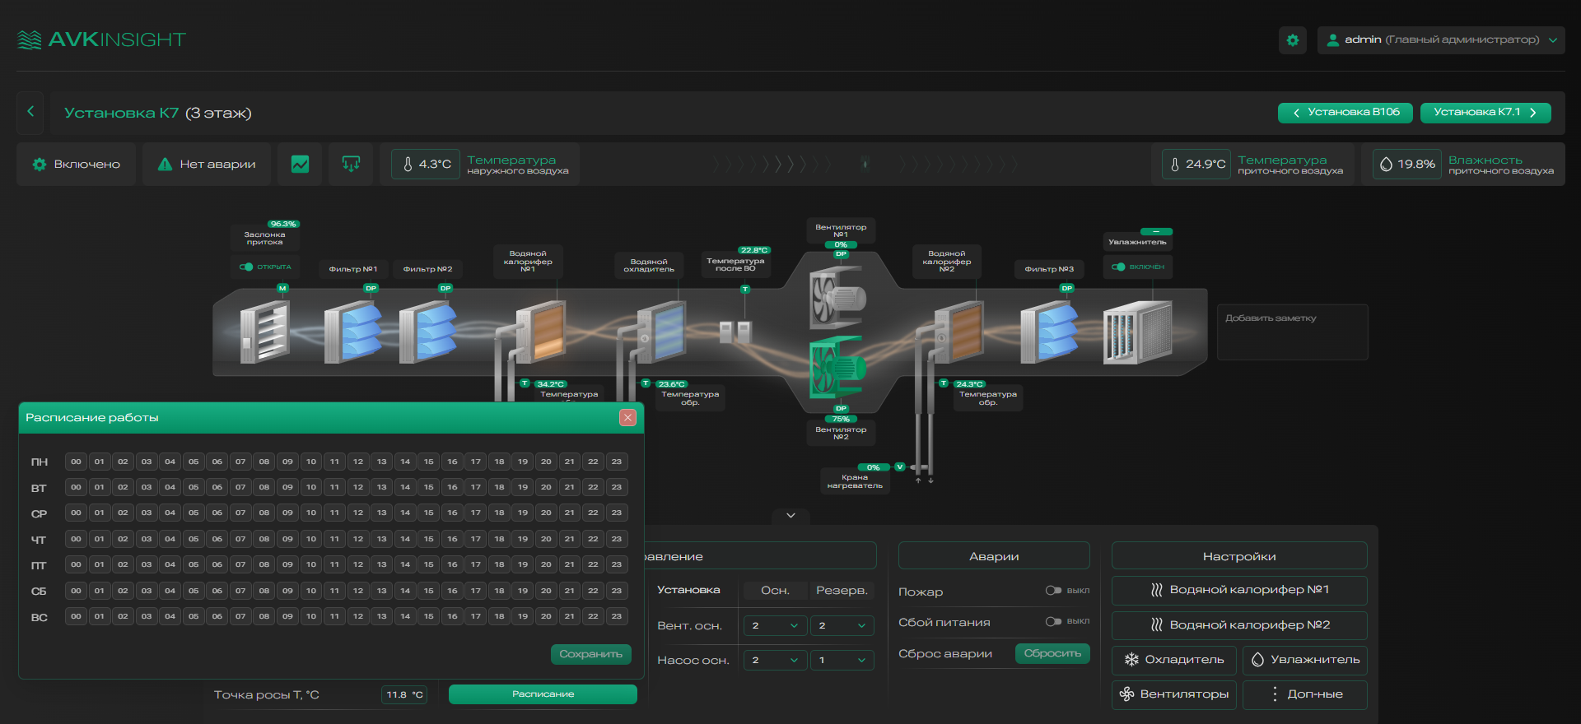Select Filter №1 unit graphic
This screenshot has height=724, width=1581.
click(353, 332)
